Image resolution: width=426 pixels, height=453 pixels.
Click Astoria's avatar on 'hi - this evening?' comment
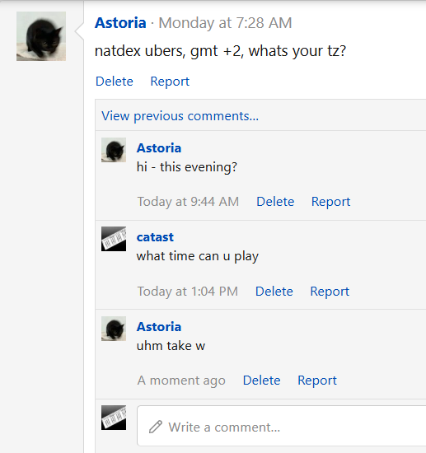(x=114, y=150)
